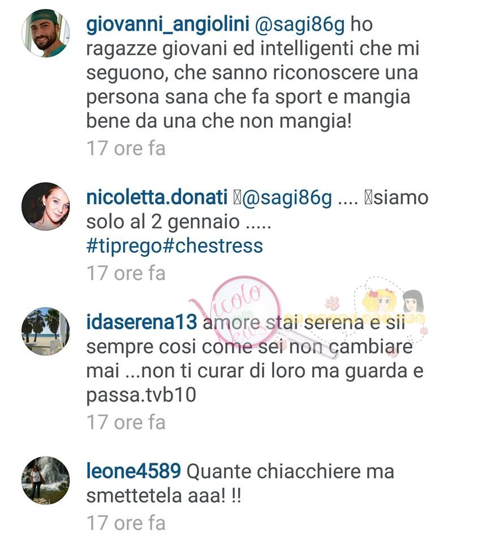Tap the 17 ore fa timestamp under Nicoletta's comment

(126, 273)
